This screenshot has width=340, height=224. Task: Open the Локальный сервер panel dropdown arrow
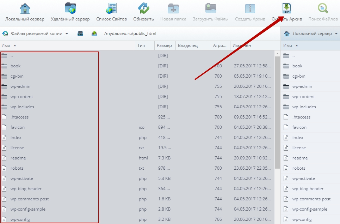[x=336, y=34]
